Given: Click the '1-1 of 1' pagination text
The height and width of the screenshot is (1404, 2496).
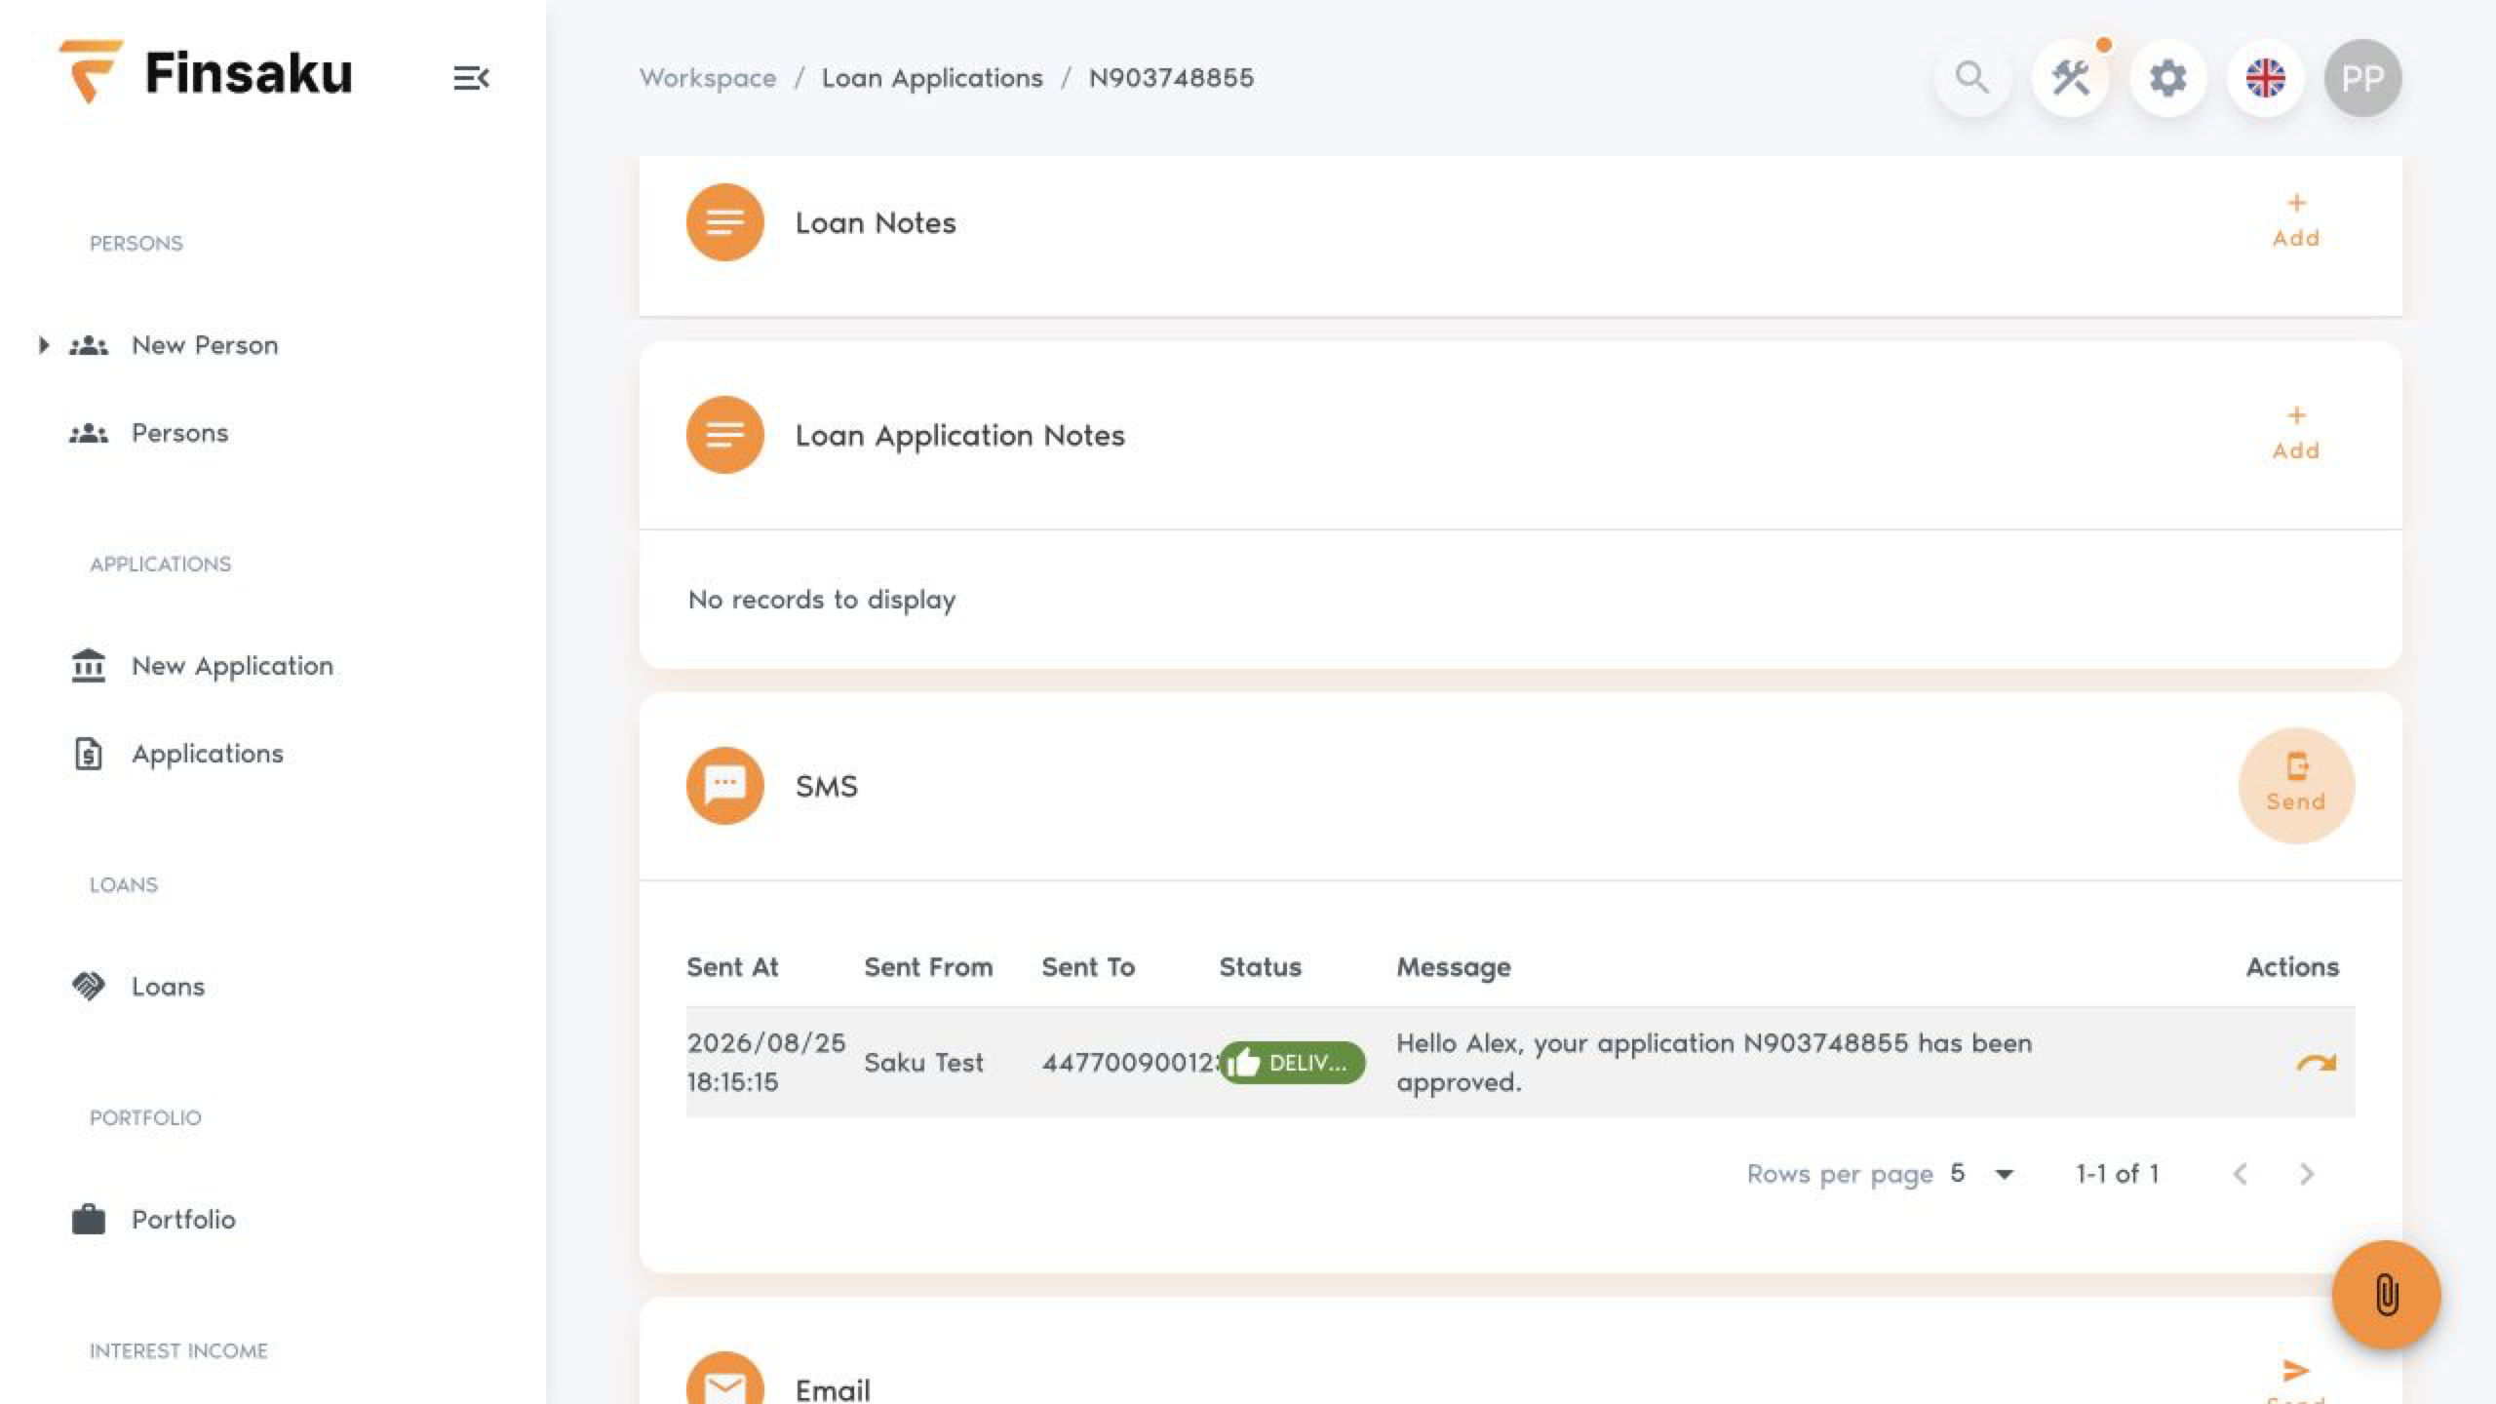Looking at the screenshot, I should [x=2117, y=1173].
